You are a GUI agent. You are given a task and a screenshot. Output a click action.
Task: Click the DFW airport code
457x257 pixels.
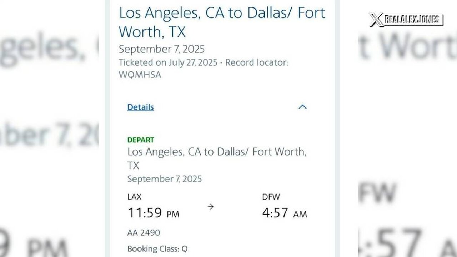click(271, 197)
